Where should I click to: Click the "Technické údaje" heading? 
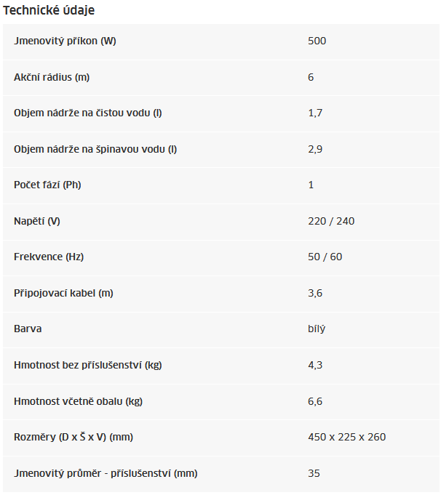[x=49, y=11]
